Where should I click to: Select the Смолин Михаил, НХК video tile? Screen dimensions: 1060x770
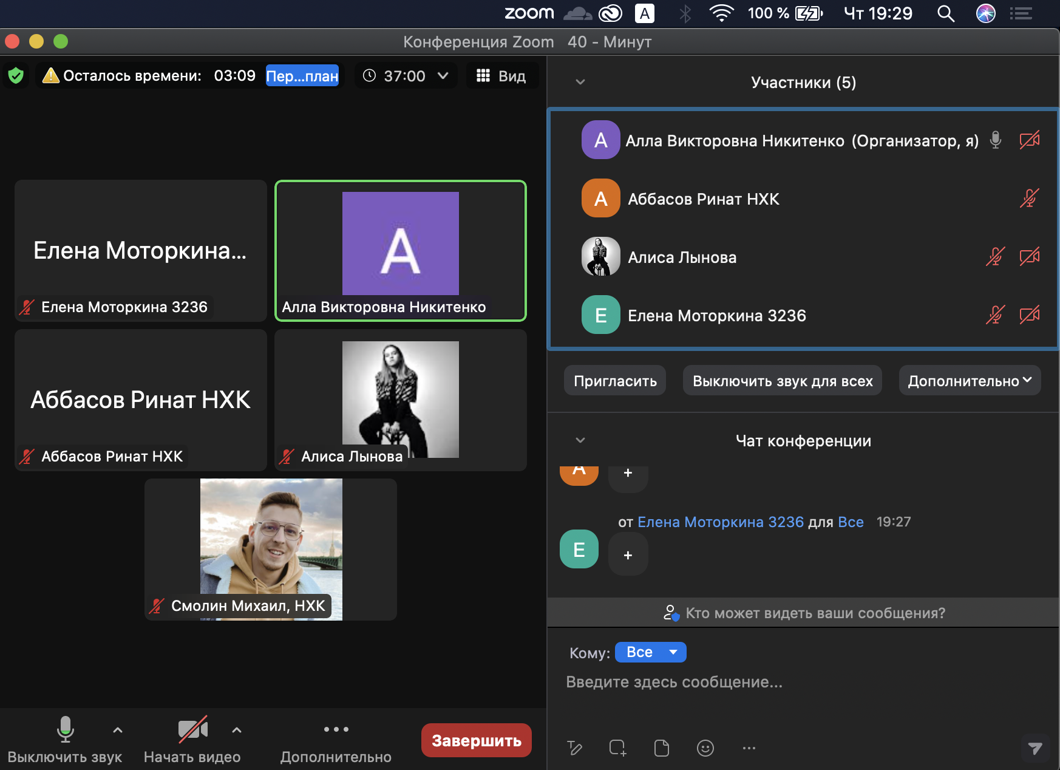[271, 550]
